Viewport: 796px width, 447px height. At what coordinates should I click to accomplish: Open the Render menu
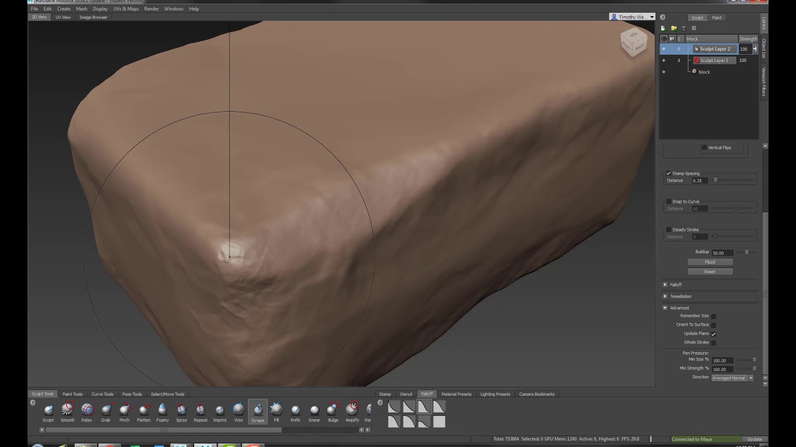click(151, 9)
